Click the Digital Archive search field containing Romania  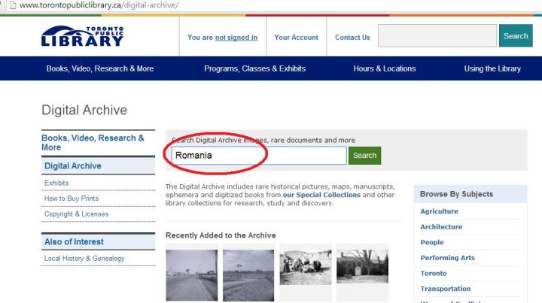click(x=256, y=156)
